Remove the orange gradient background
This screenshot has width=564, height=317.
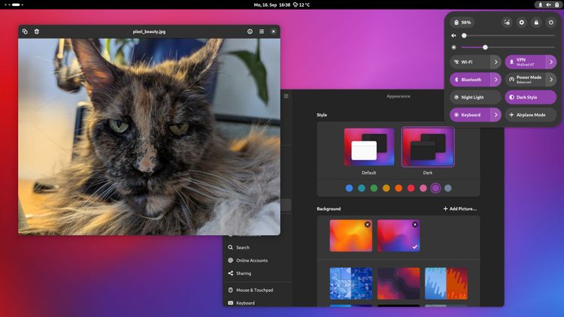(x=367, y=225)
